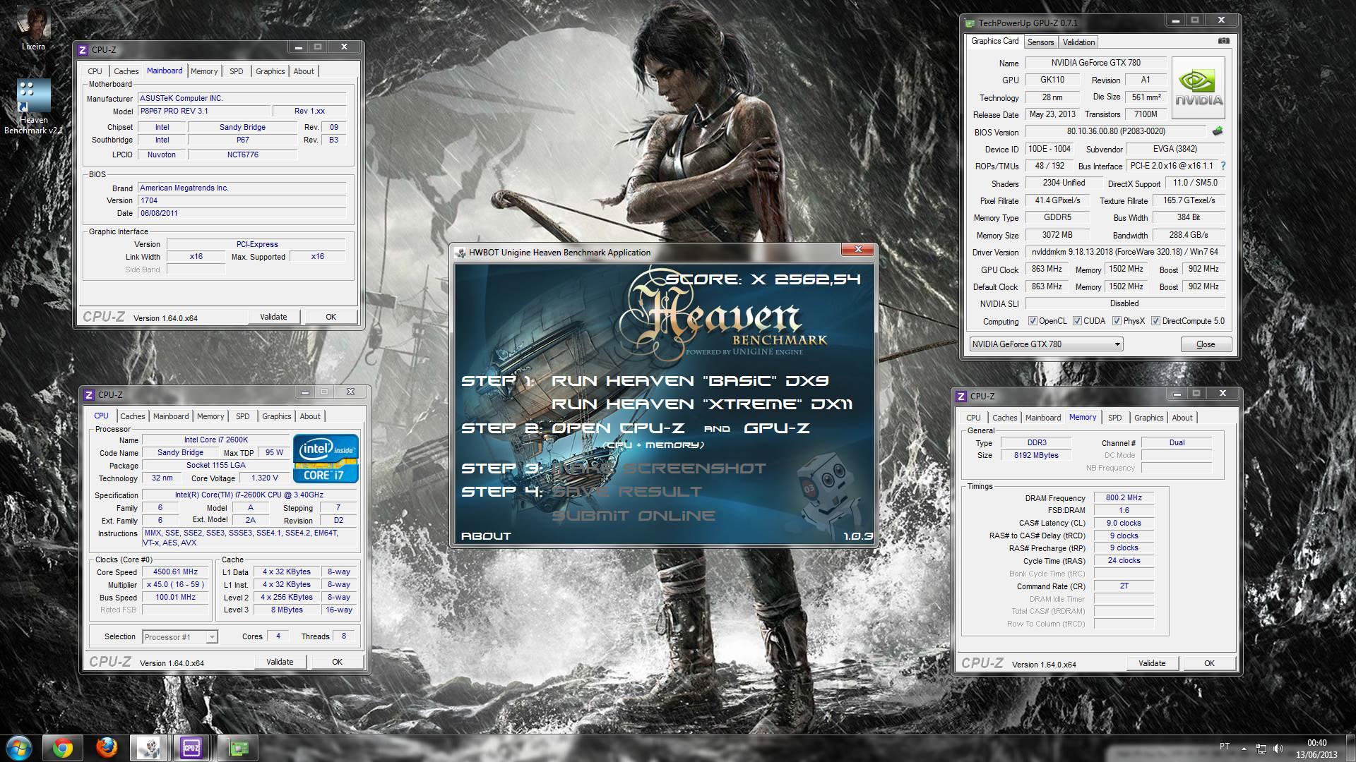Show hidden tray icons arrow
Viewport: 1356px width, 762px height.
click(1244, 747)
